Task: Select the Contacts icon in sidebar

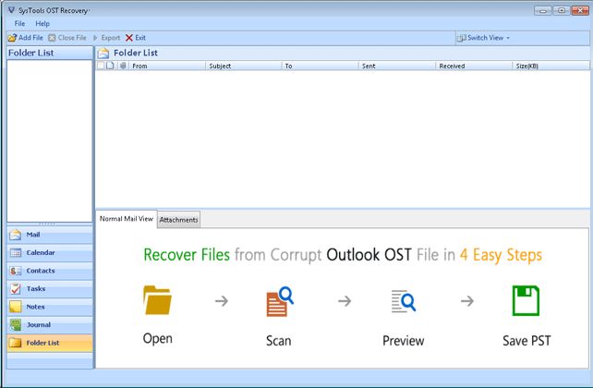Action: (x=16, y=271)
